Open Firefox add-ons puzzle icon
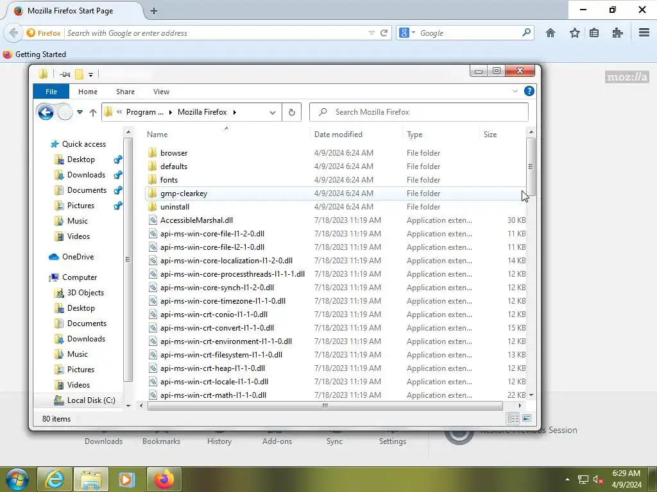 tap(617, 33)
